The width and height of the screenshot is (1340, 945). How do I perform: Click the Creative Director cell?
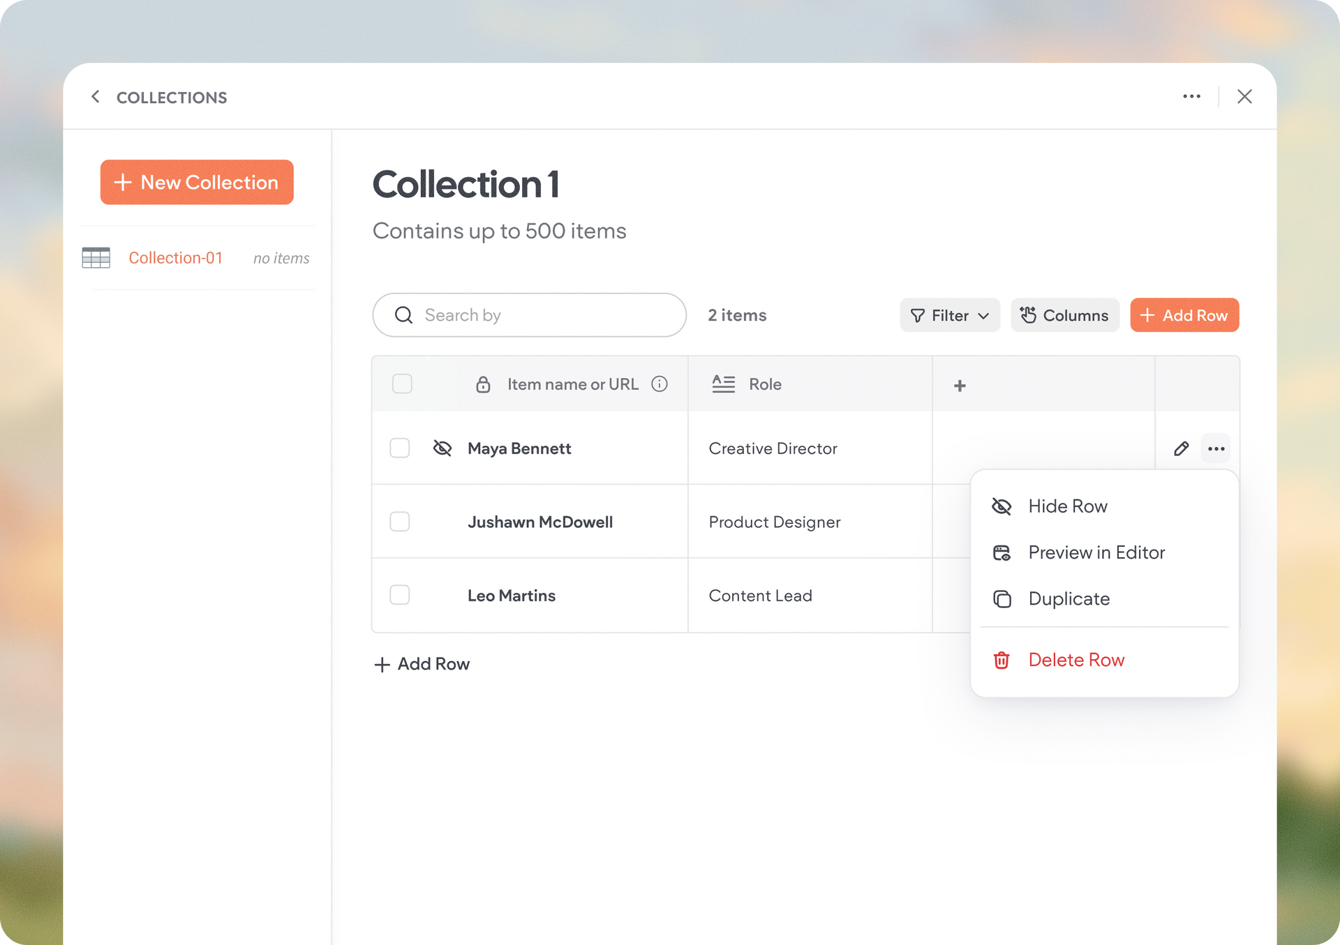pyautogui.click(x=810, y=448)
